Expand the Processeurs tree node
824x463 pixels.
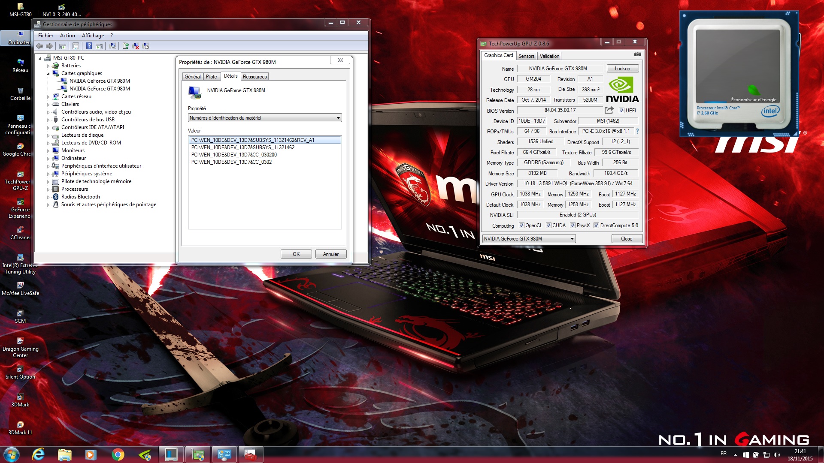tap(48, 189)
